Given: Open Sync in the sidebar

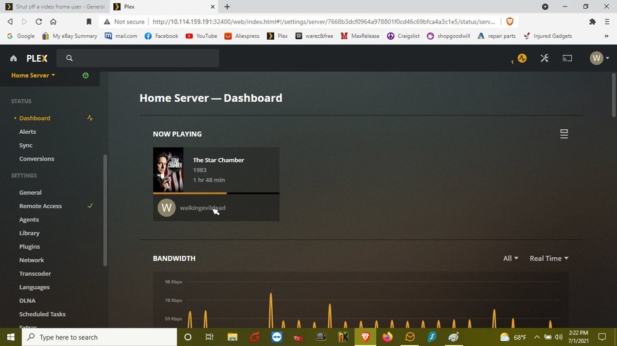Looking at the screenshot, I should [26, 146].
